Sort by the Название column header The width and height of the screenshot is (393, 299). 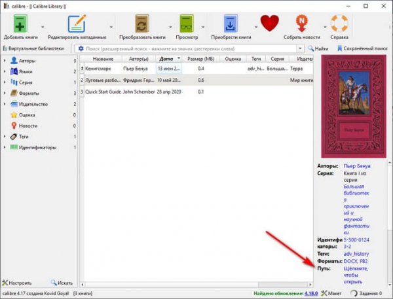pos(103,59)
